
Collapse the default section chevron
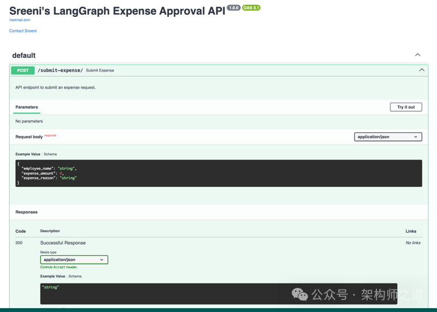pos(417,55)
